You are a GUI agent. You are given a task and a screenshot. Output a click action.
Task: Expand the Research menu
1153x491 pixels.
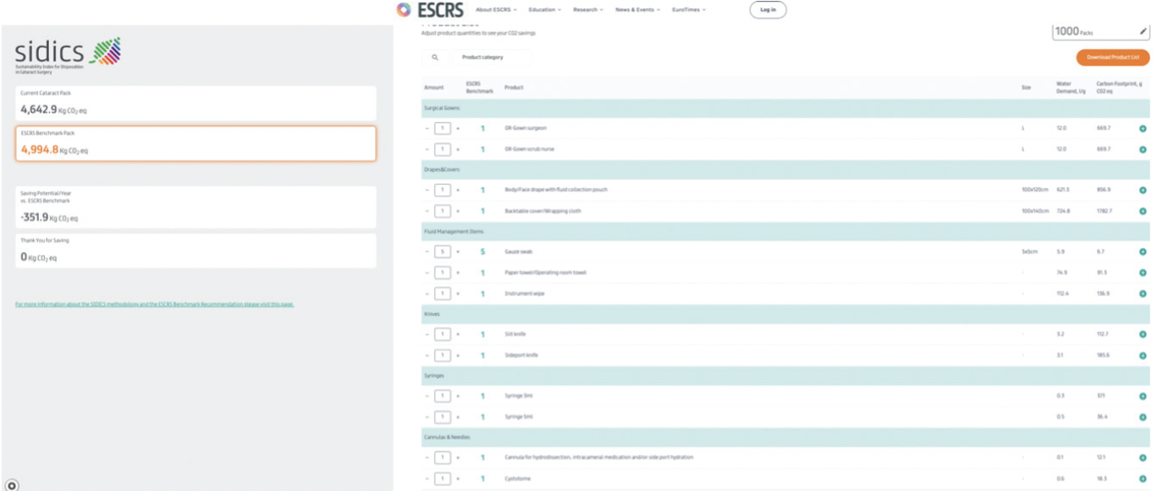tap(588, 10)
